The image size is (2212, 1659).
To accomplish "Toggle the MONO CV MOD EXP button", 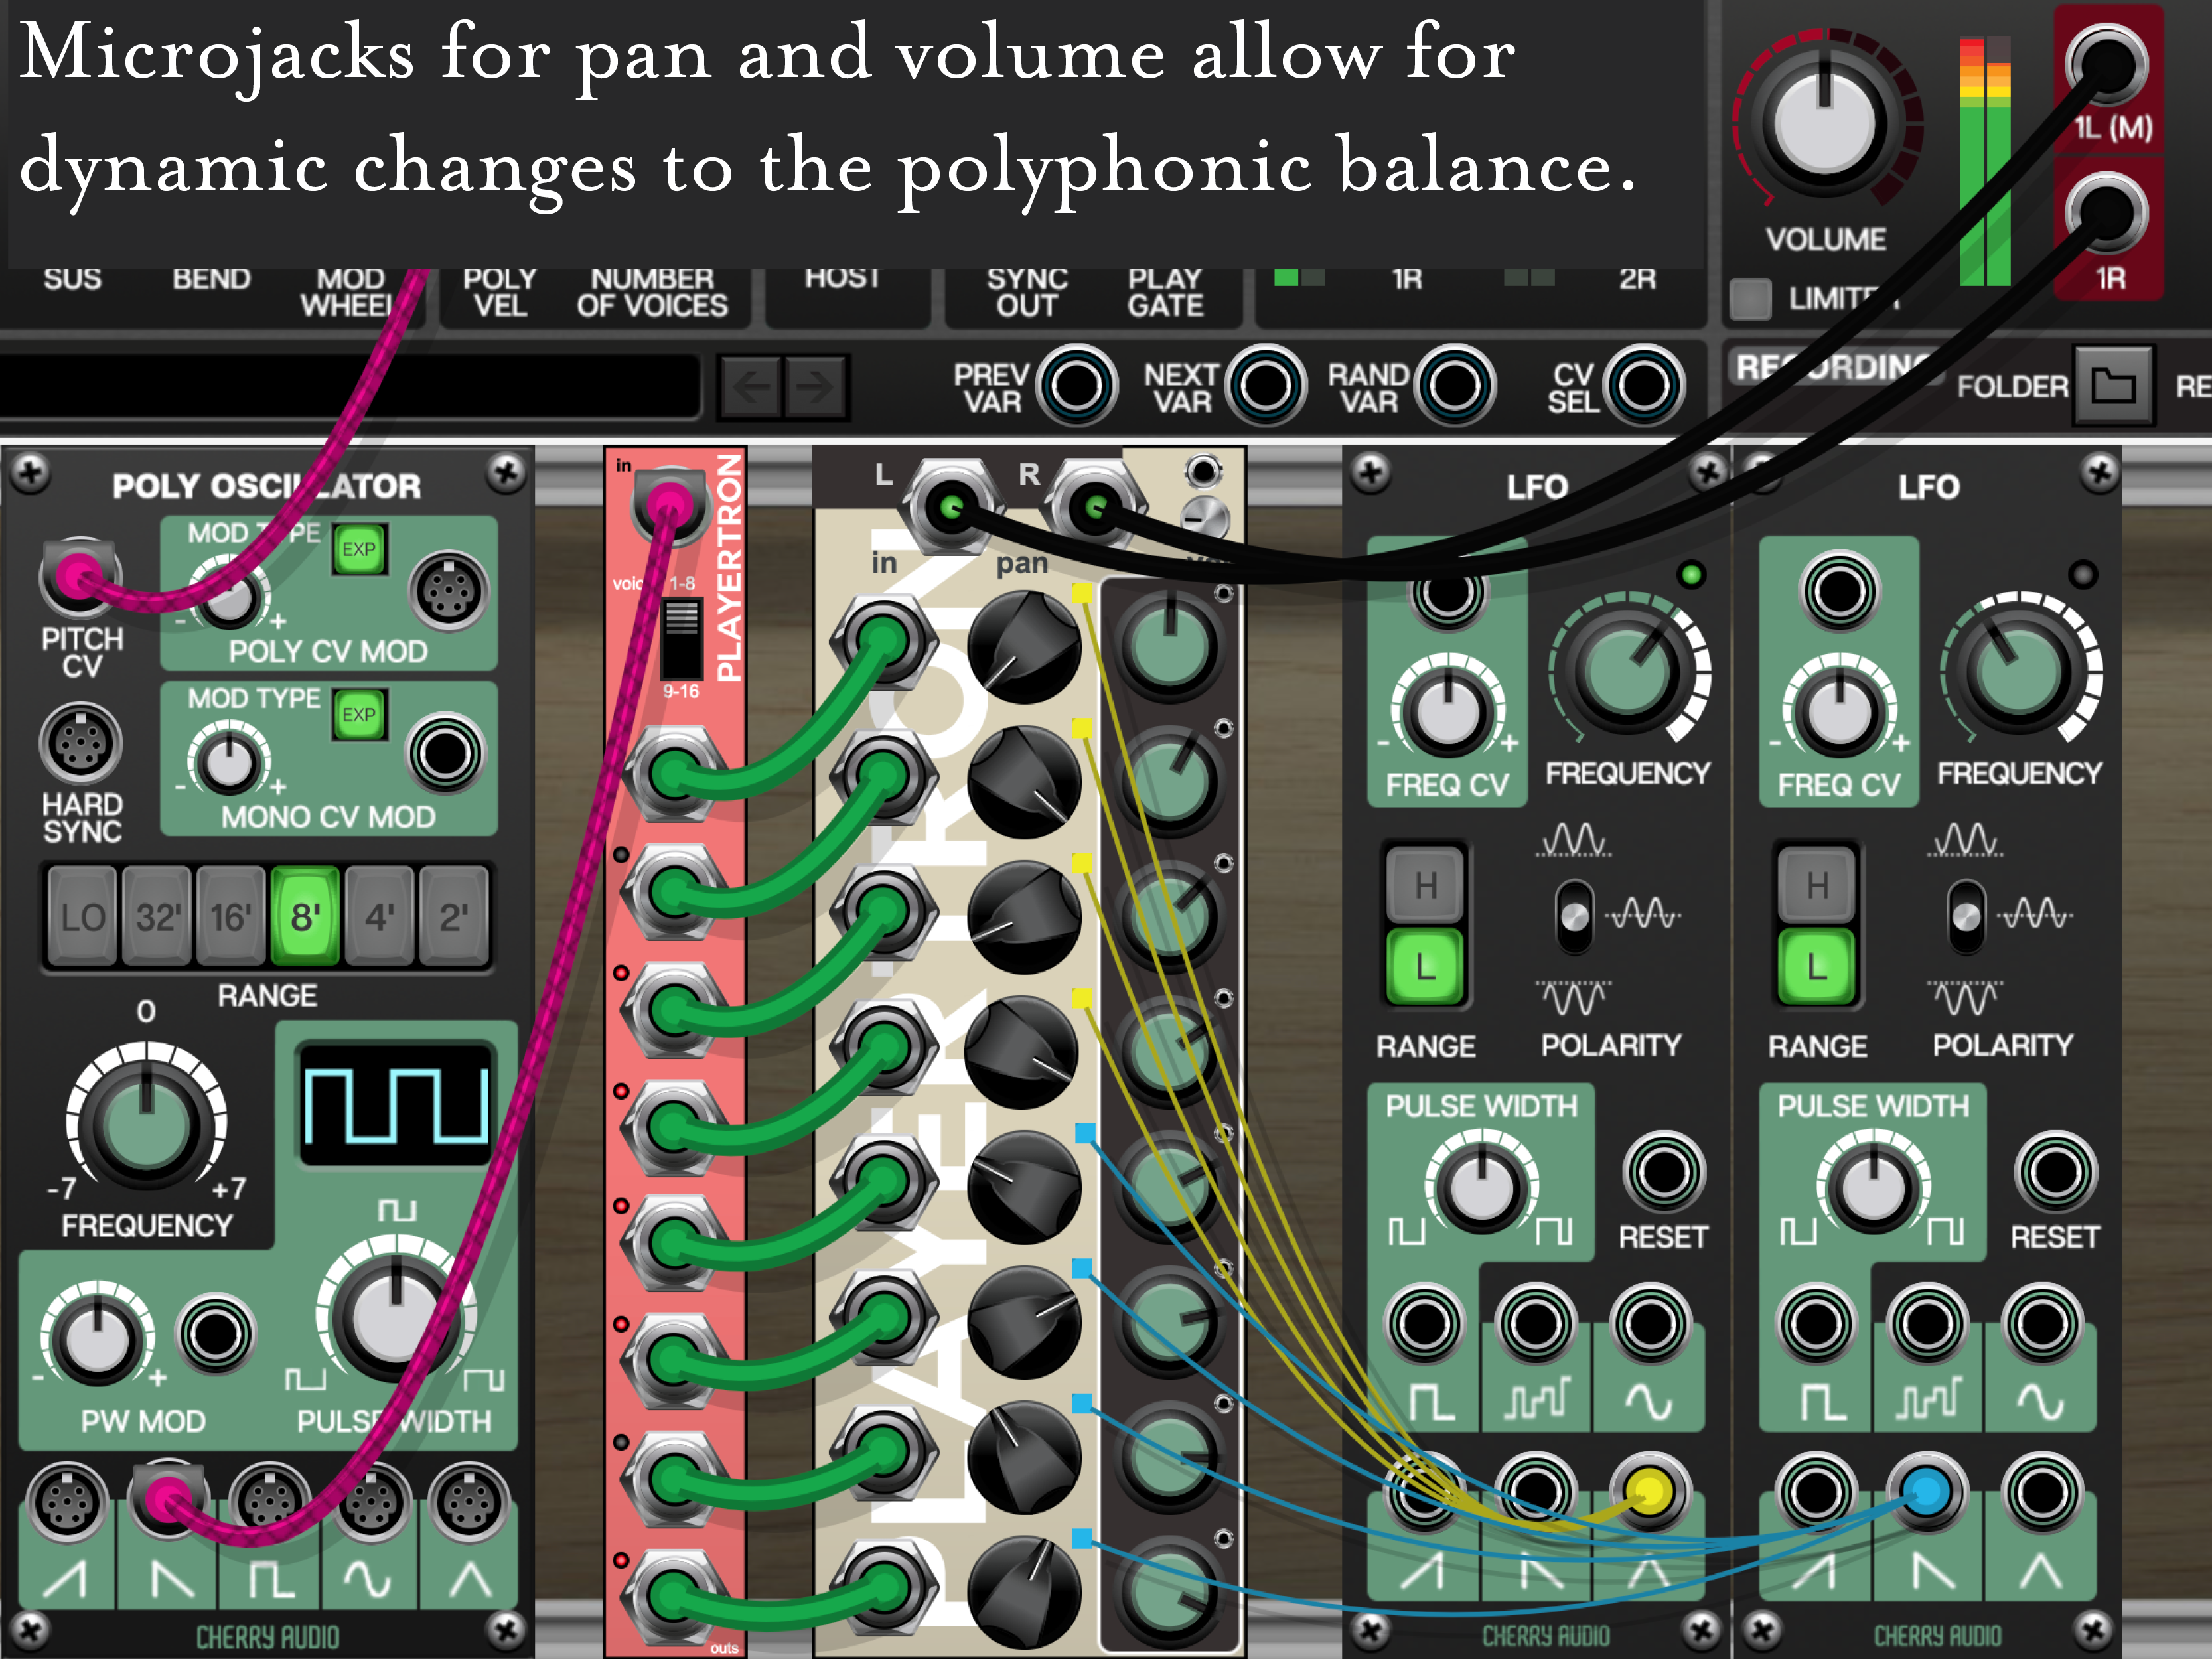I will [359, 714].
